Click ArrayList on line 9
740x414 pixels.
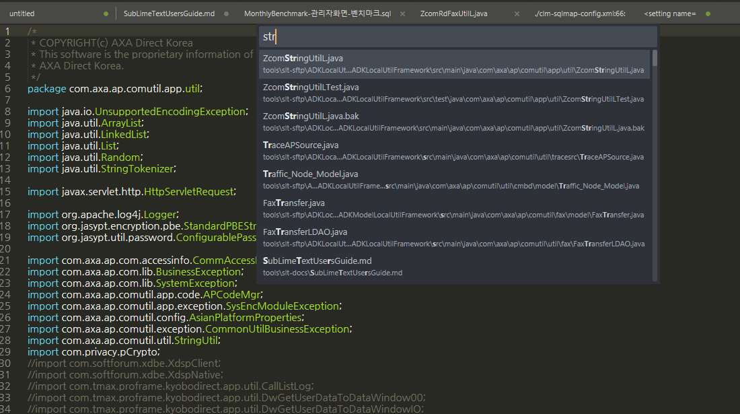coord(121,123)
